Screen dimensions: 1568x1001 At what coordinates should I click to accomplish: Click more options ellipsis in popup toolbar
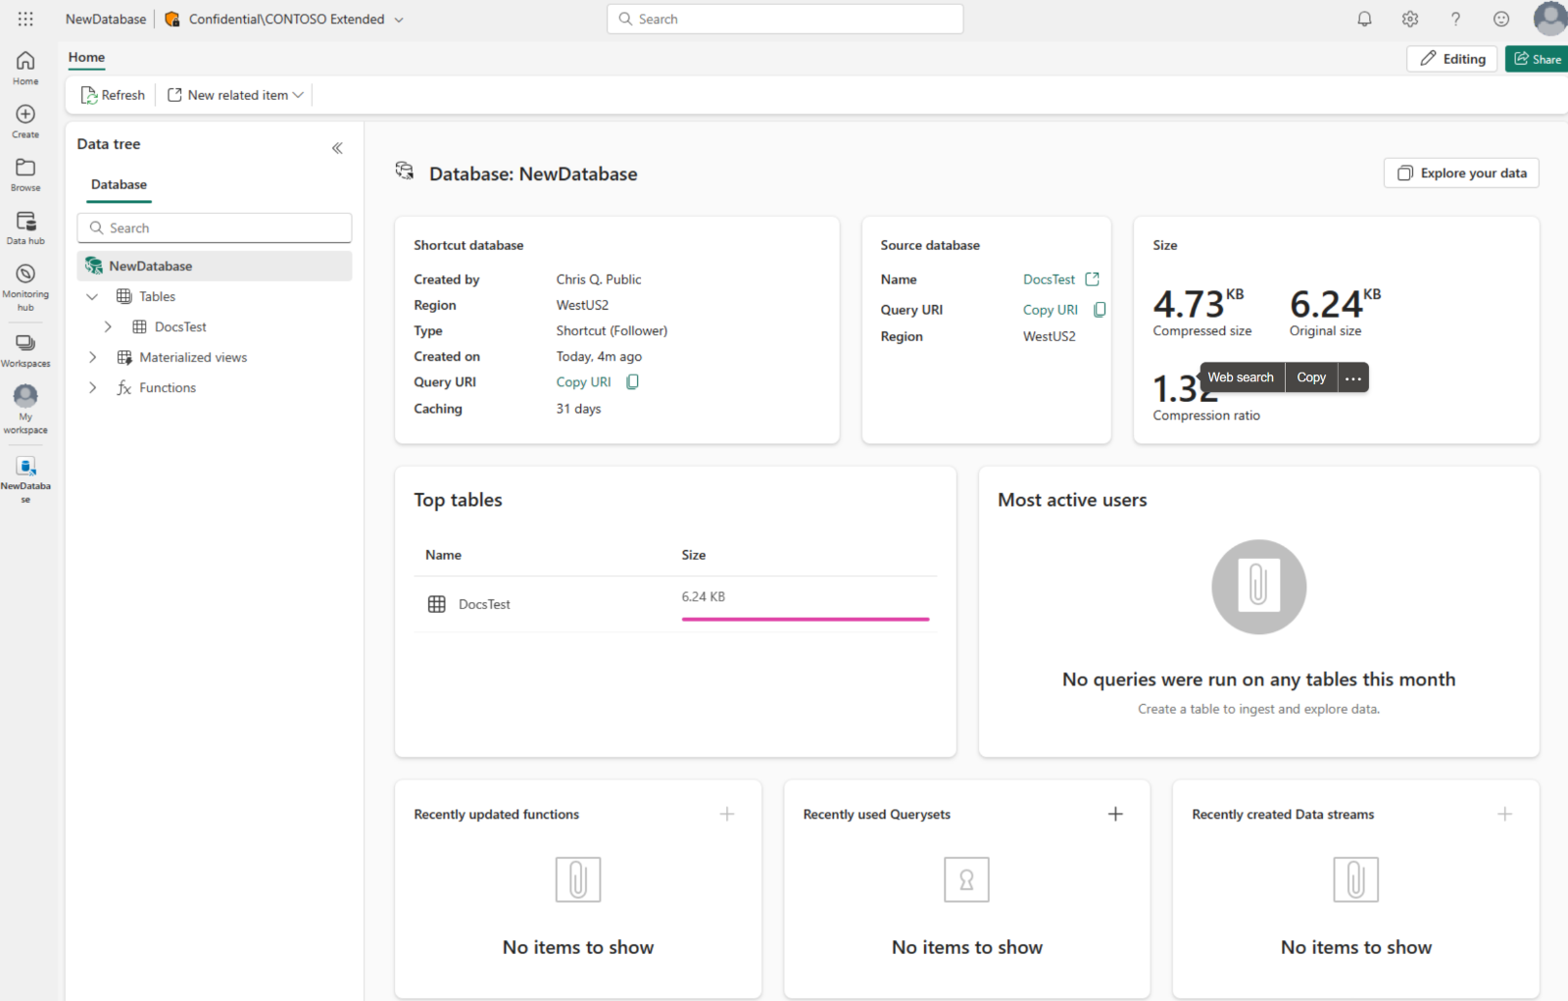[1353, 377]
